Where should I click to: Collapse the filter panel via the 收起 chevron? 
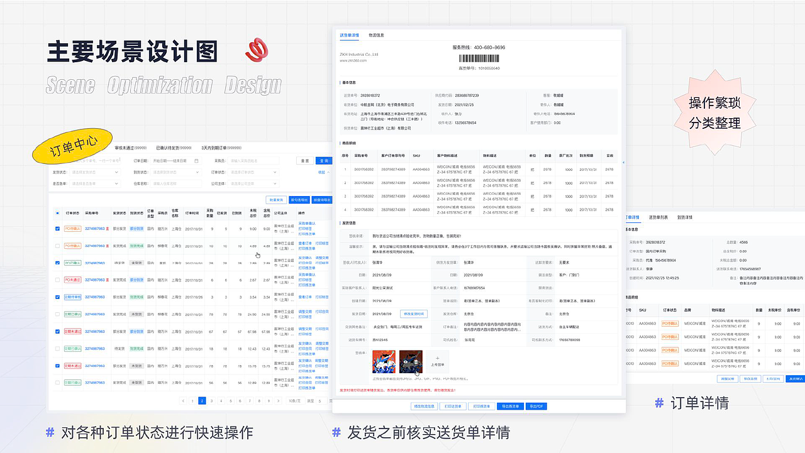tap(326, 172)
